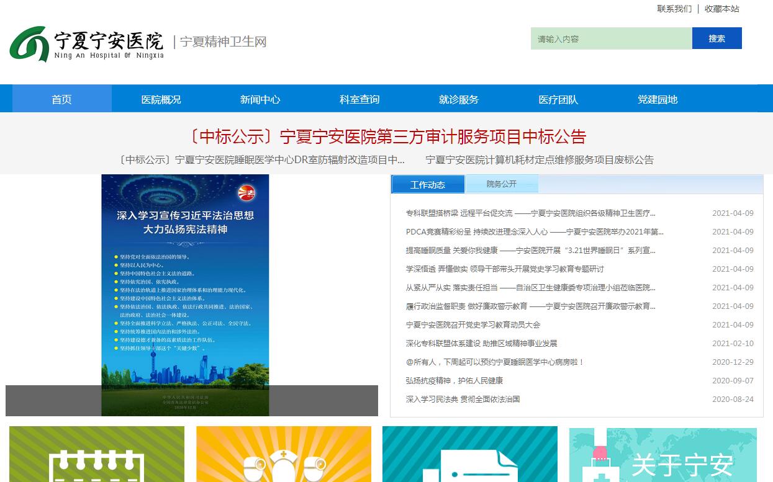This screenshot has height=482, width=773.
Task: Click the date 2020-12-29
Action: click(x=733, y=362)
